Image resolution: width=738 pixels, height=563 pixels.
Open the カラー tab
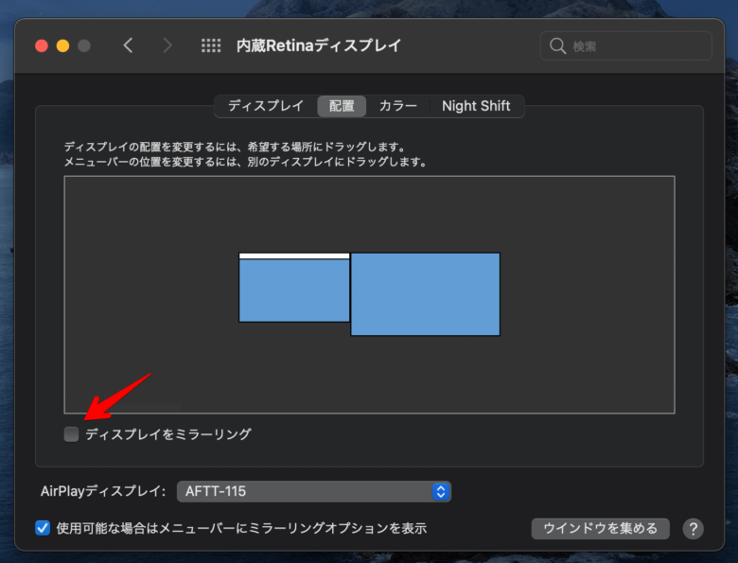click(398, 106)
